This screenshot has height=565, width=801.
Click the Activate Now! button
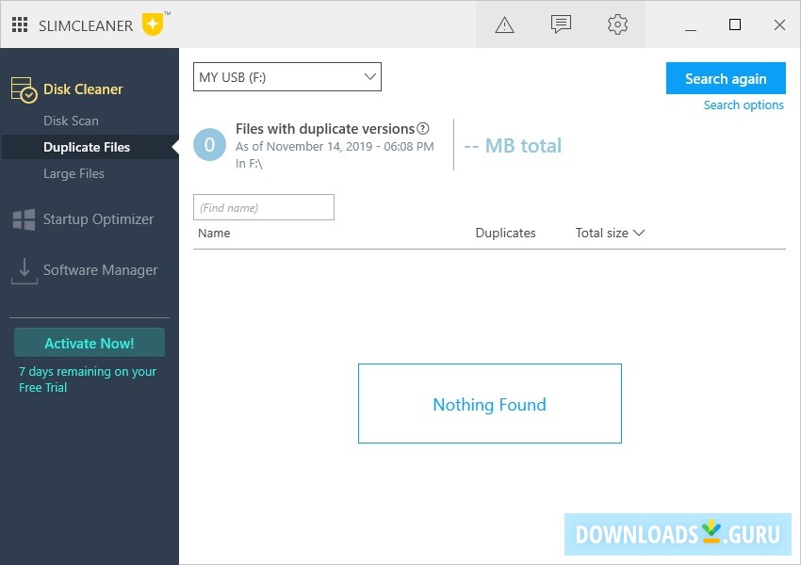point(89,342)
